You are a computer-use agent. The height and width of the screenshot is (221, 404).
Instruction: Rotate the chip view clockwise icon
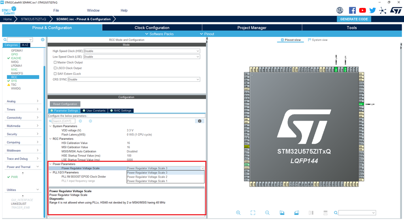point(282,212)
